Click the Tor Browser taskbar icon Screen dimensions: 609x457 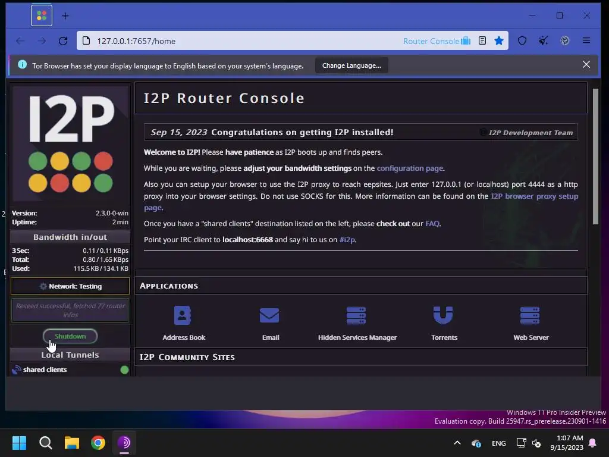[124, 443]
